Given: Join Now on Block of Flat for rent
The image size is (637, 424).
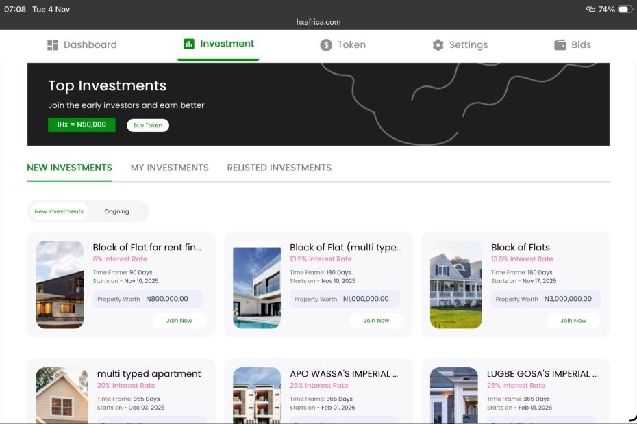Looking at the screenshot, I should (179, 321).
